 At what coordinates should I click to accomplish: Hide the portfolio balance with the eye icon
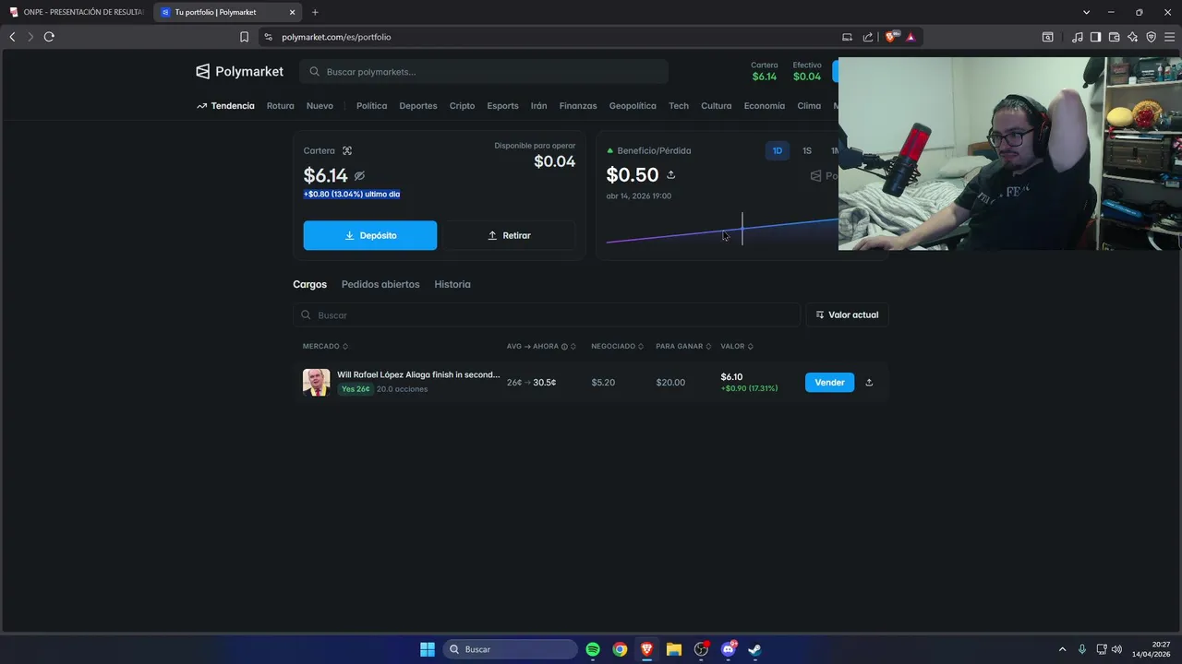click(359, 175)
